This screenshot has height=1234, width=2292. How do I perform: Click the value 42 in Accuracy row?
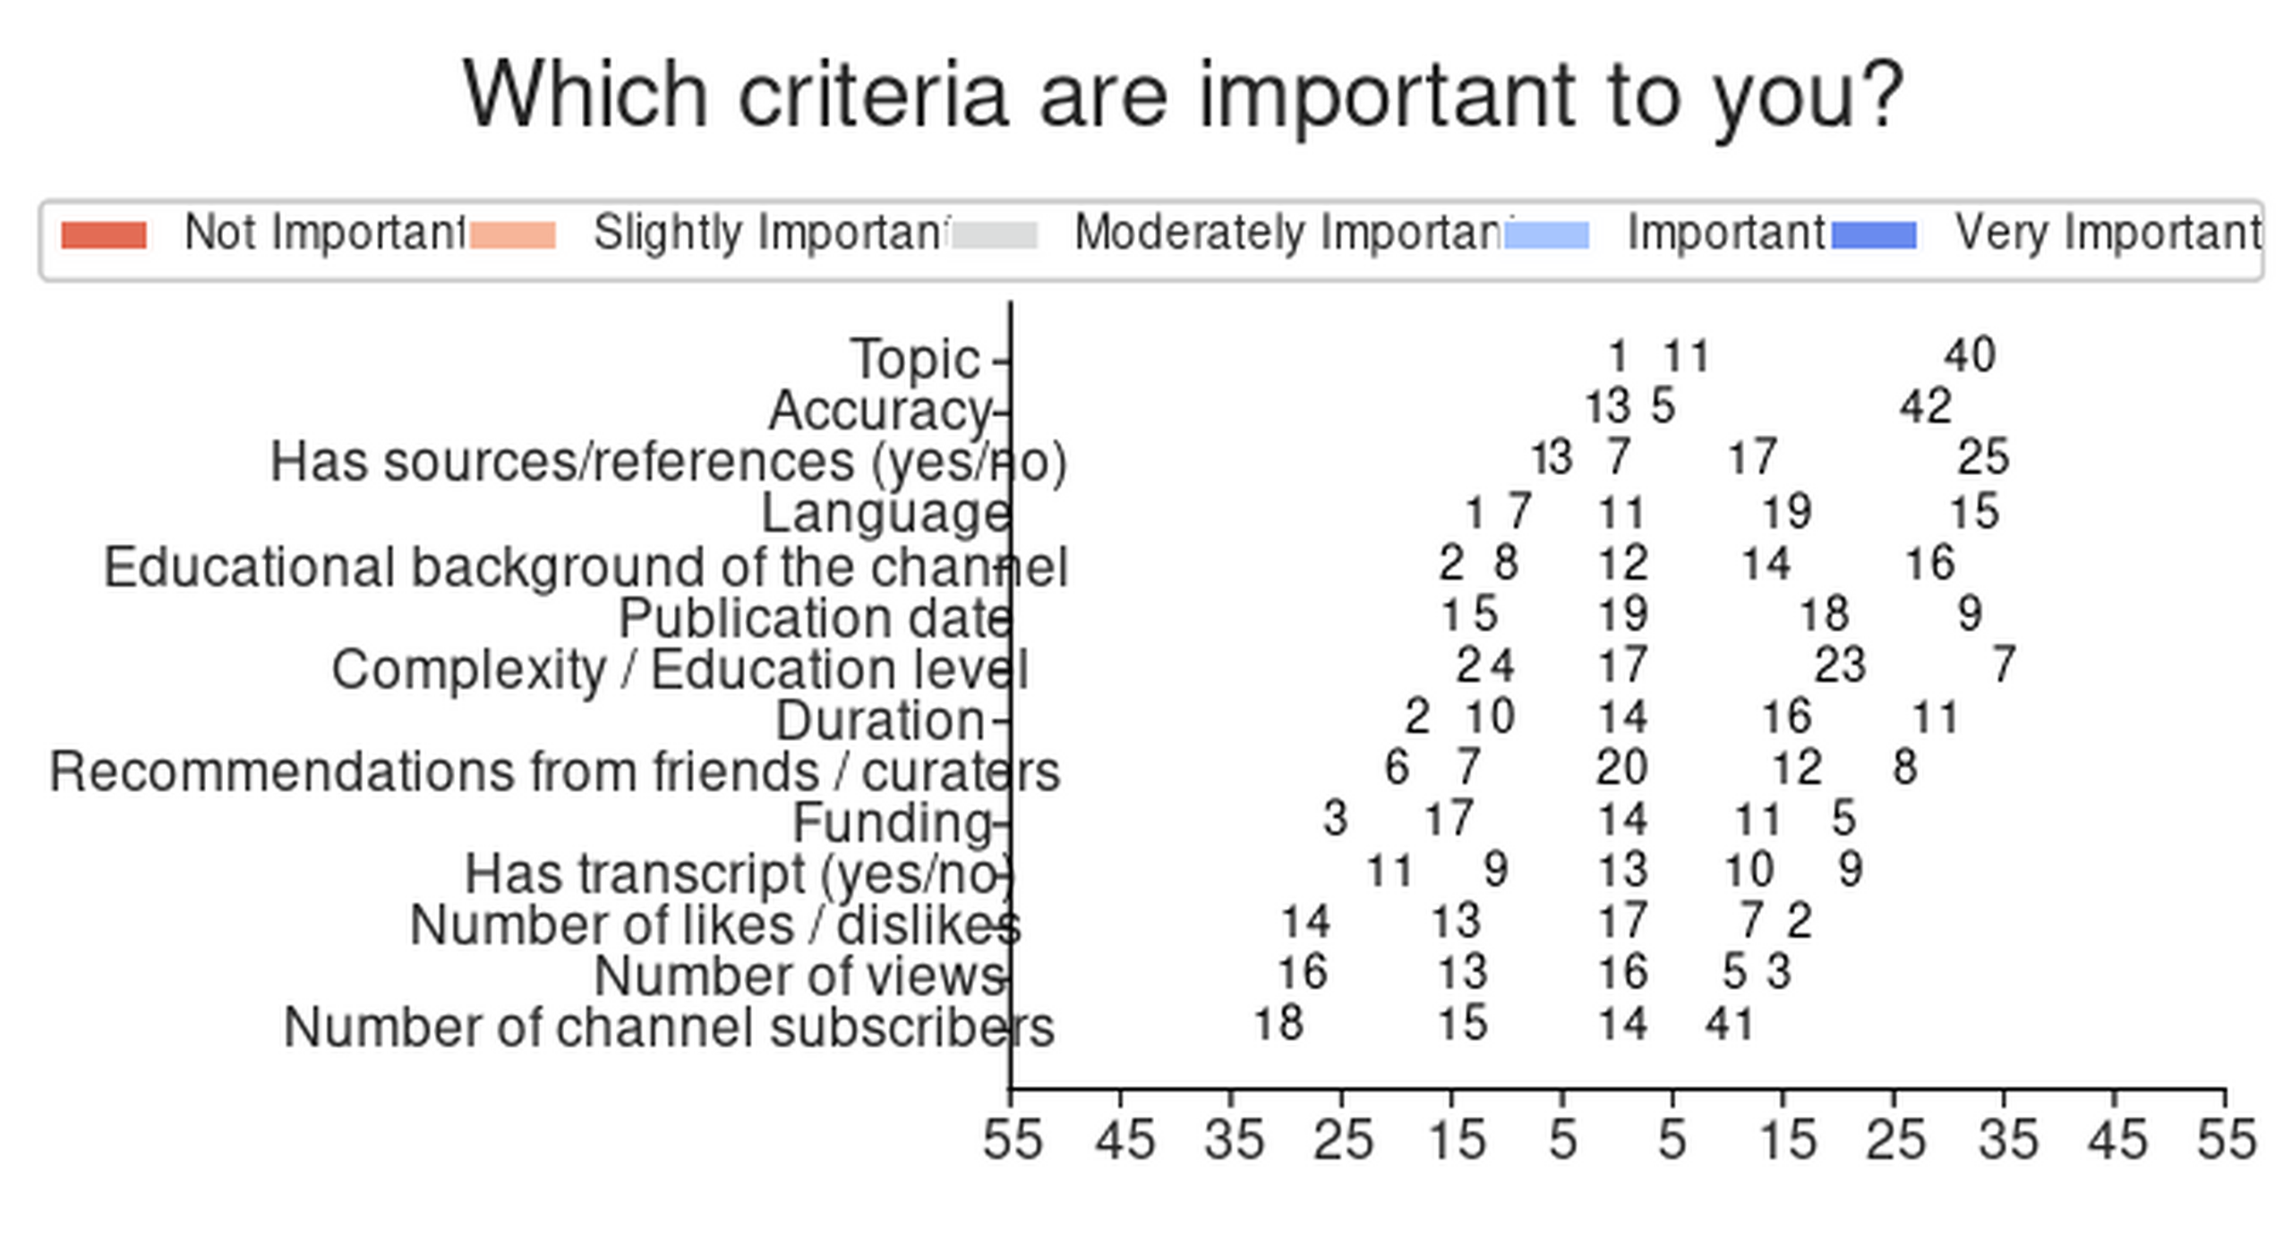1925,406
